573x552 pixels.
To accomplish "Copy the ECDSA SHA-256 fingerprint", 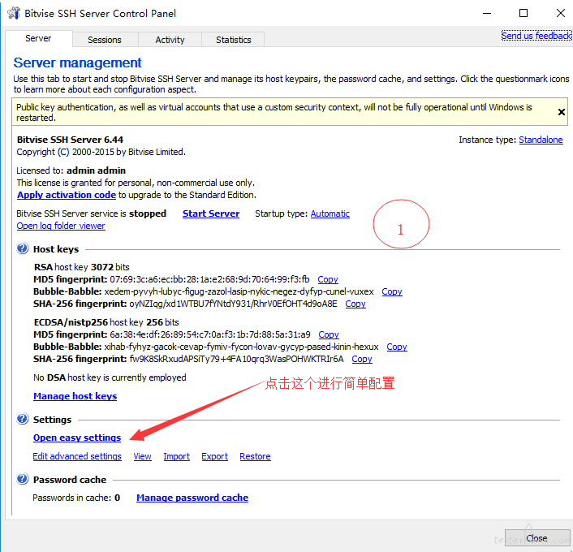I will tap(362, 359).
